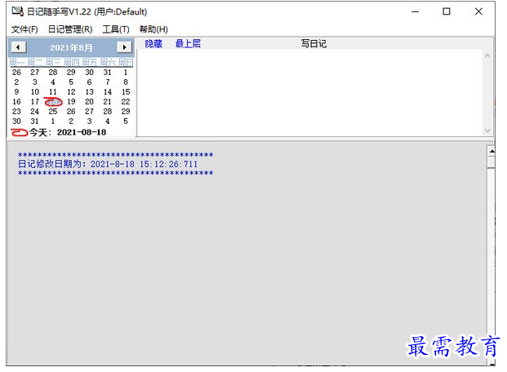Select date 19 in the calendar
This screenshot has width=507, height=372.
click(x=71, y=102)
